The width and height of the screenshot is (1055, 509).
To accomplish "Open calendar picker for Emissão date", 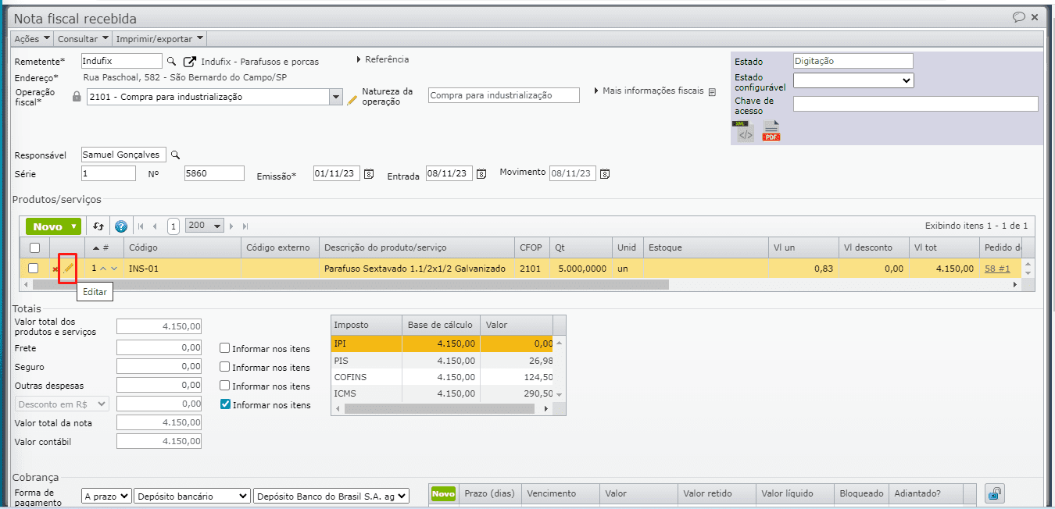I will pos(369,173).
